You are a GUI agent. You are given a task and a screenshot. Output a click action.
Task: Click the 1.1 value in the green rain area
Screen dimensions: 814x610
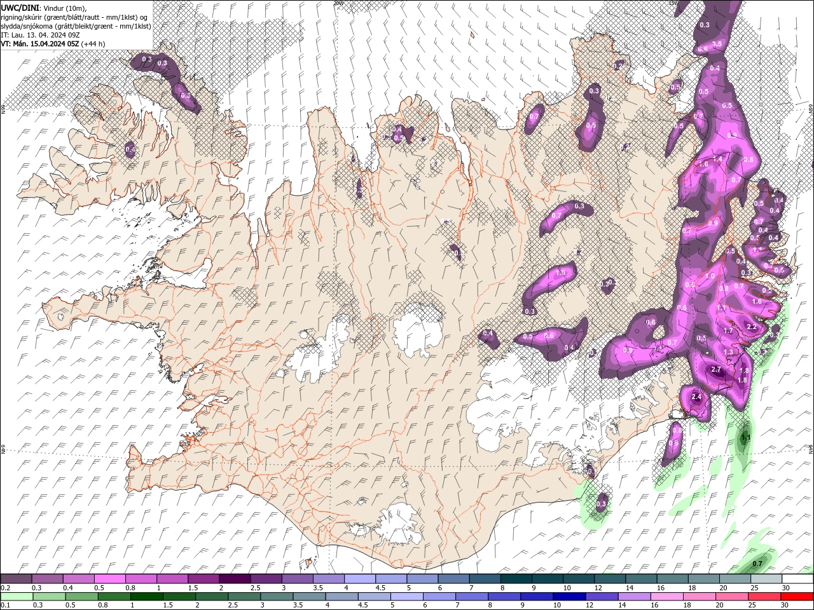coord(747,438)
